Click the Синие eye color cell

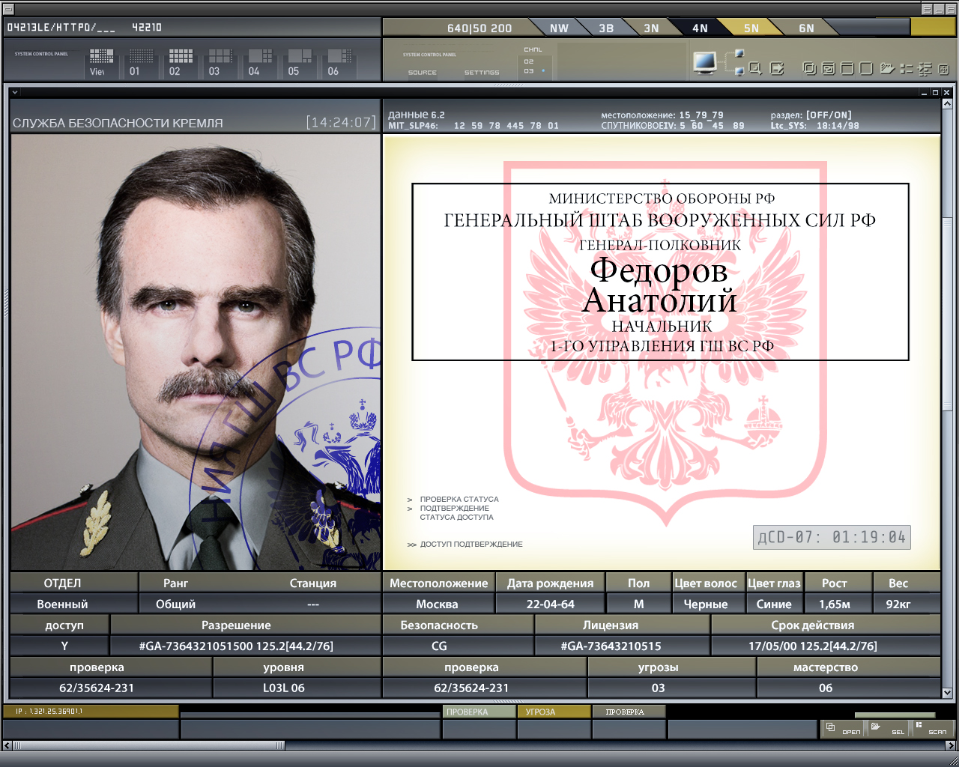774,604
